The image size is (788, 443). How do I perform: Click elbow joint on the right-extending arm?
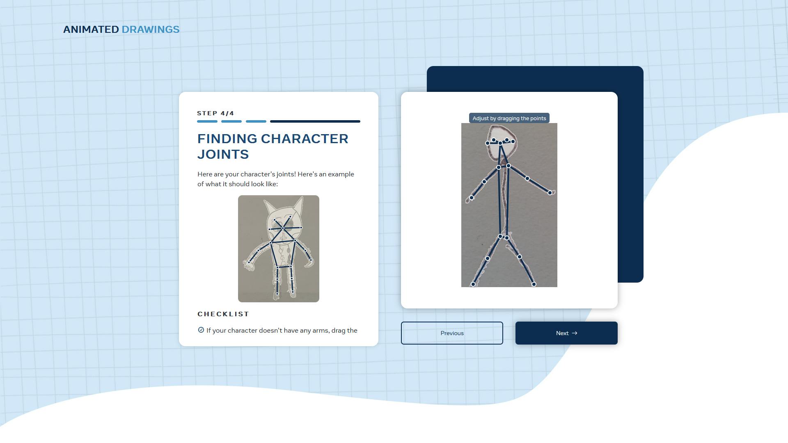point(527,178)
